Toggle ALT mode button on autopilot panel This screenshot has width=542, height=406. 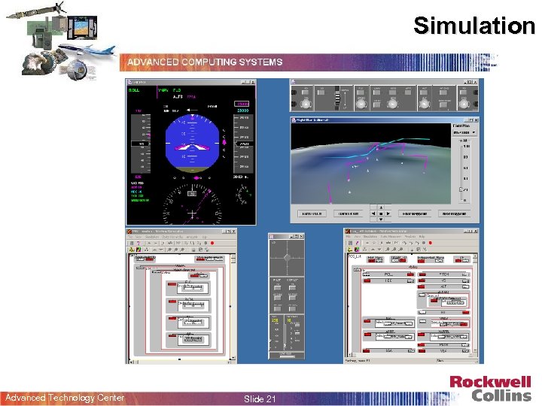point(424,92)
